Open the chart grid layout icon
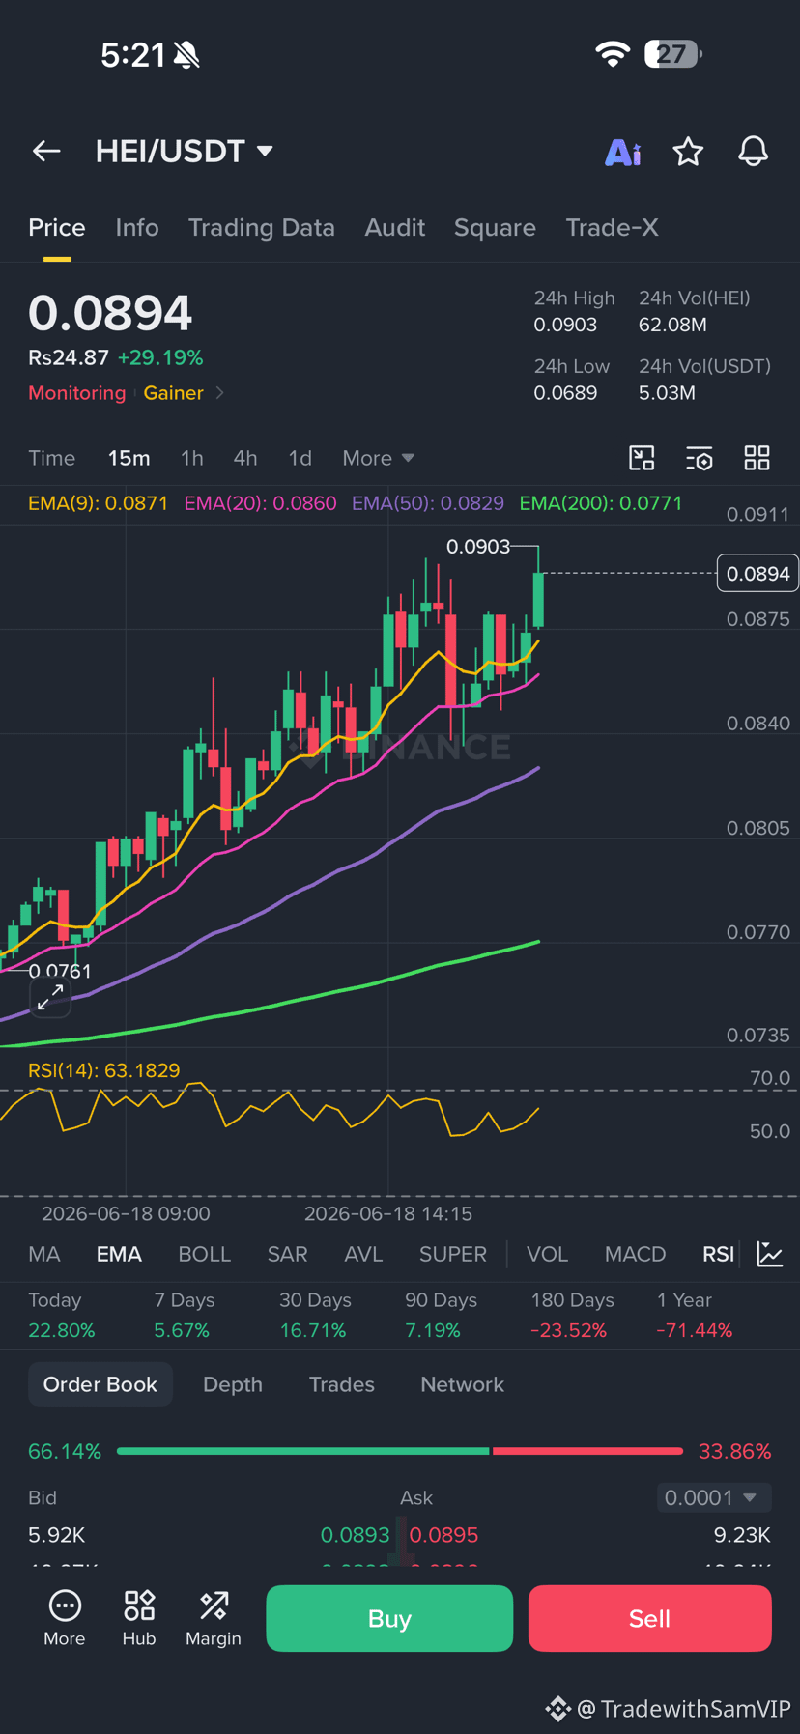800x1734 pixels. (x=757, y=458)
